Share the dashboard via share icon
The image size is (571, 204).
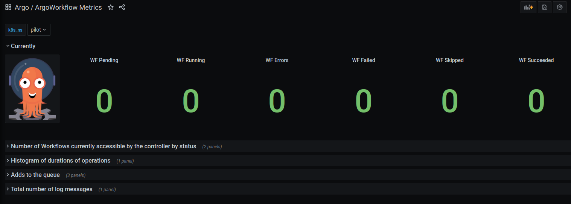pos(122,7)
